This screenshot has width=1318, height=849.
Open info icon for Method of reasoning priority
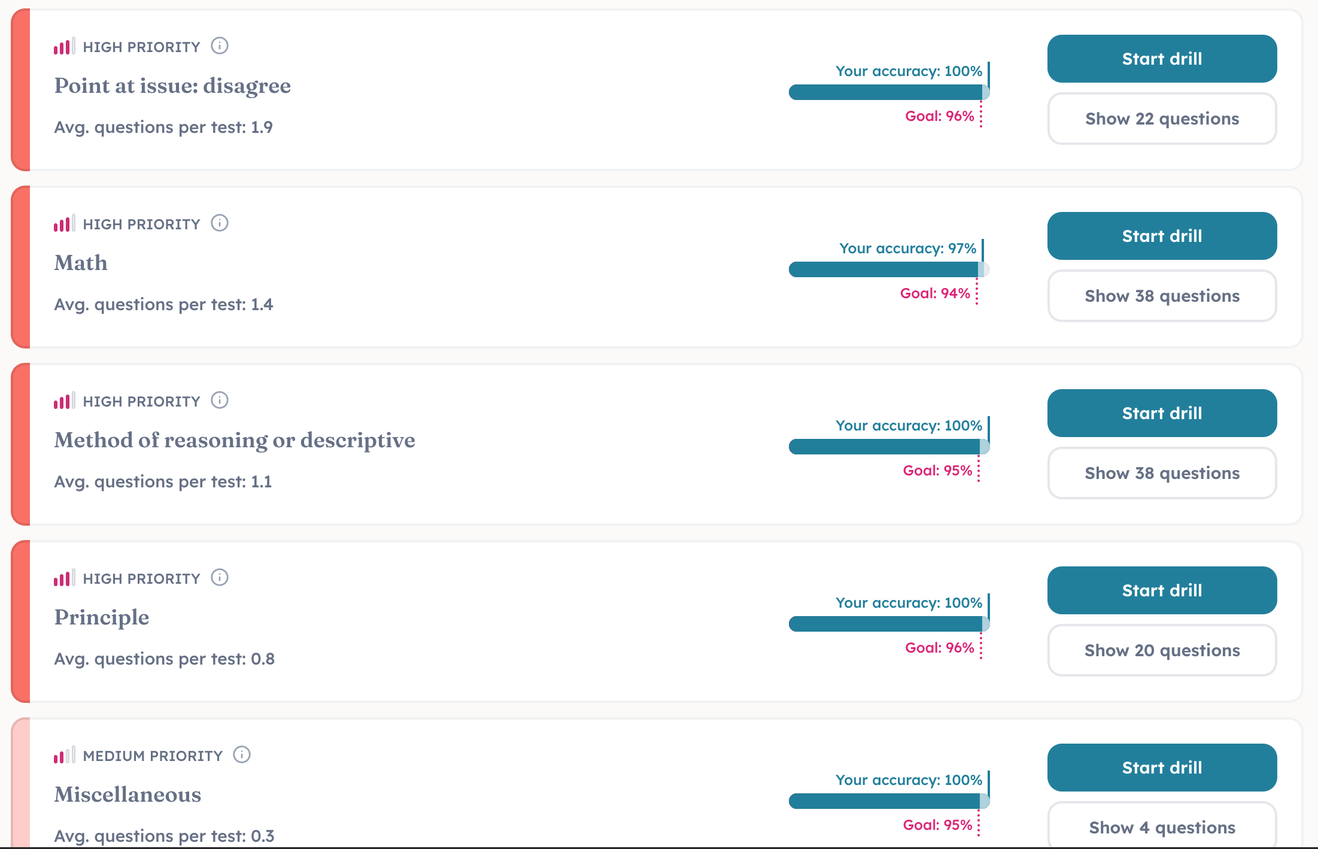pyautogui.click(x=220, y=401)
